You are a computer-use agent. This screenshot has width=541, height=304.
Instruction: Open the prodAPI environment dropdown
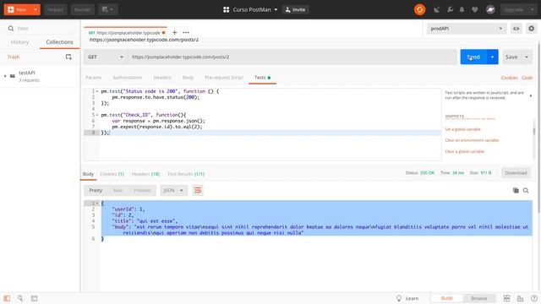click(467, 29)
